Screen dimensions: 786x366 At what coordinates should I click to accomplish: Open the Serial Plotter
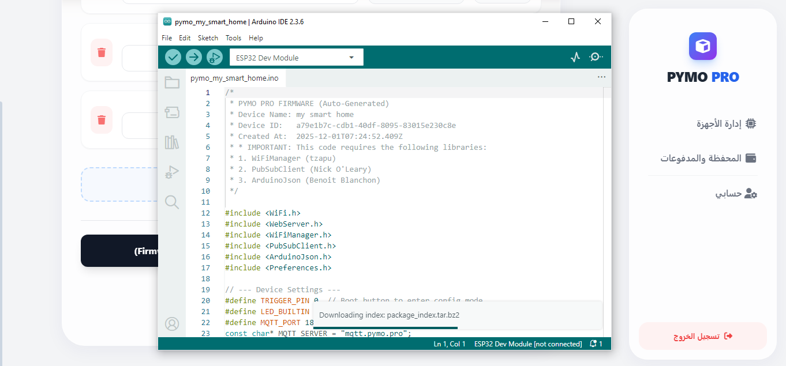[575, 57]
